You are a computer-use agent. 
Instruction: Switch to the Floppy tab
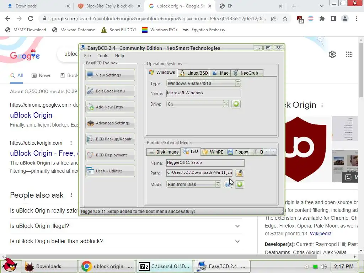coord(238,152)
